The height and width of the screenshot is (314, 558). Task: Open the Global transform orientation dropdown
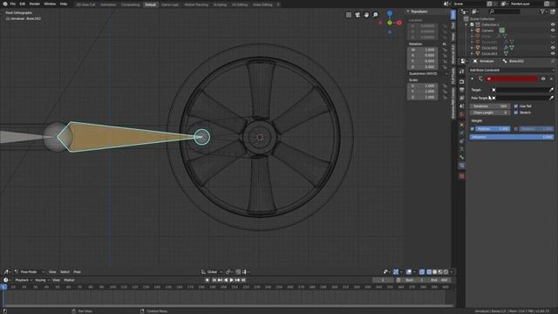click(x=212, y=272)
